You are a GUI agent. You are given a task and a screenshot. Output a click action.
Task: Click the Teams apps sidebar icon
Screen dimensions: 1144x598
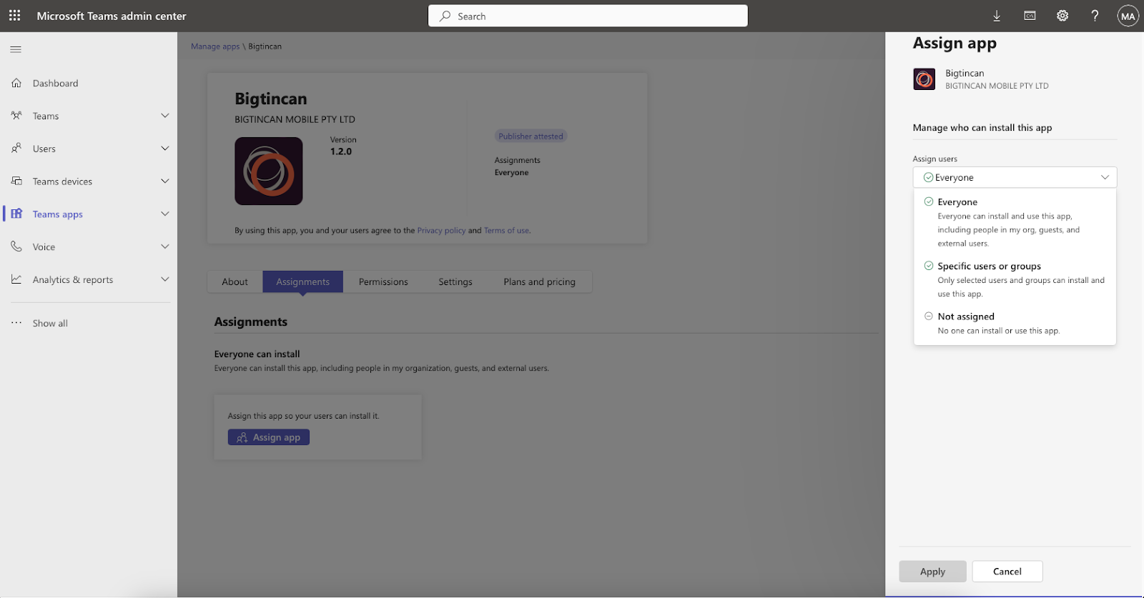point(16,214)
